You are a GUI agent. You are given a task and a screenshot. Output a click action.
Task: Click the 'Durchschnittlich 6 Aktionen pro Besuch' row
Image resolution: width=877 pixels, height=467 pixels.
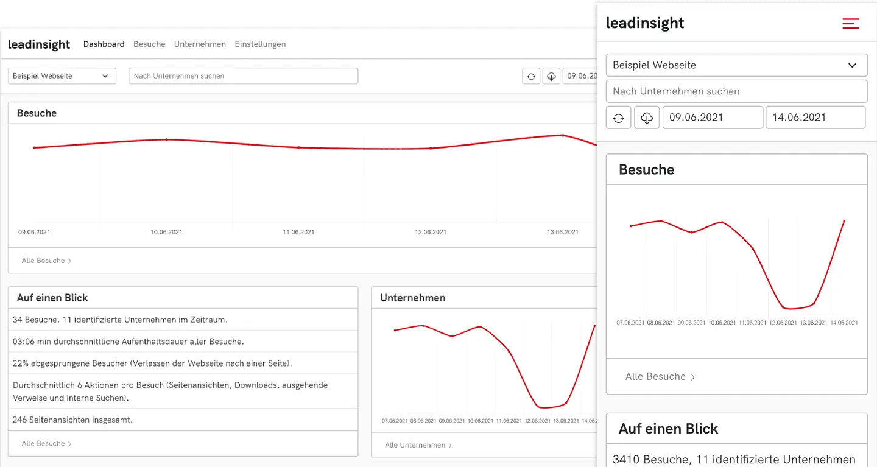click(183, 392)
